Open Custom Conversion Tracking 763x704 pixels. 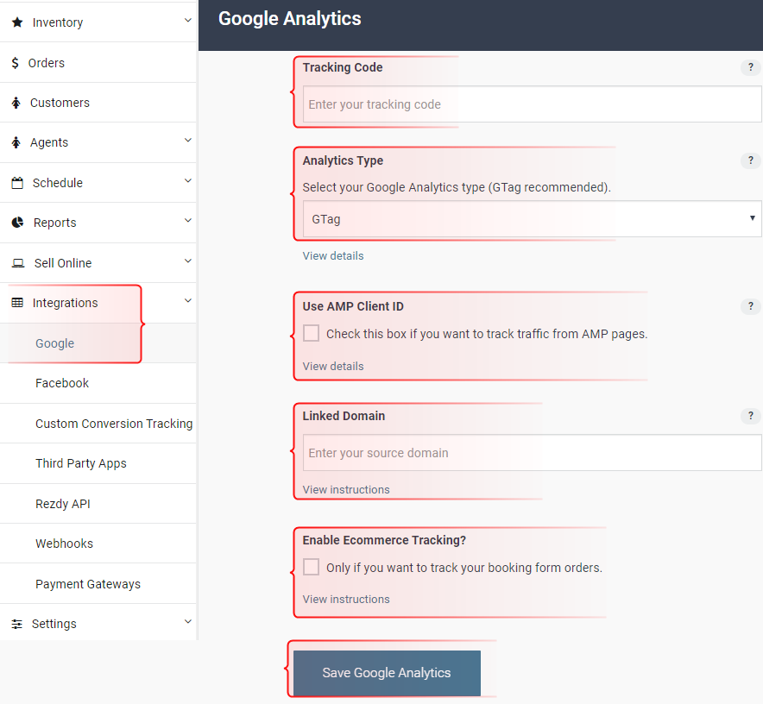[98, 424]
